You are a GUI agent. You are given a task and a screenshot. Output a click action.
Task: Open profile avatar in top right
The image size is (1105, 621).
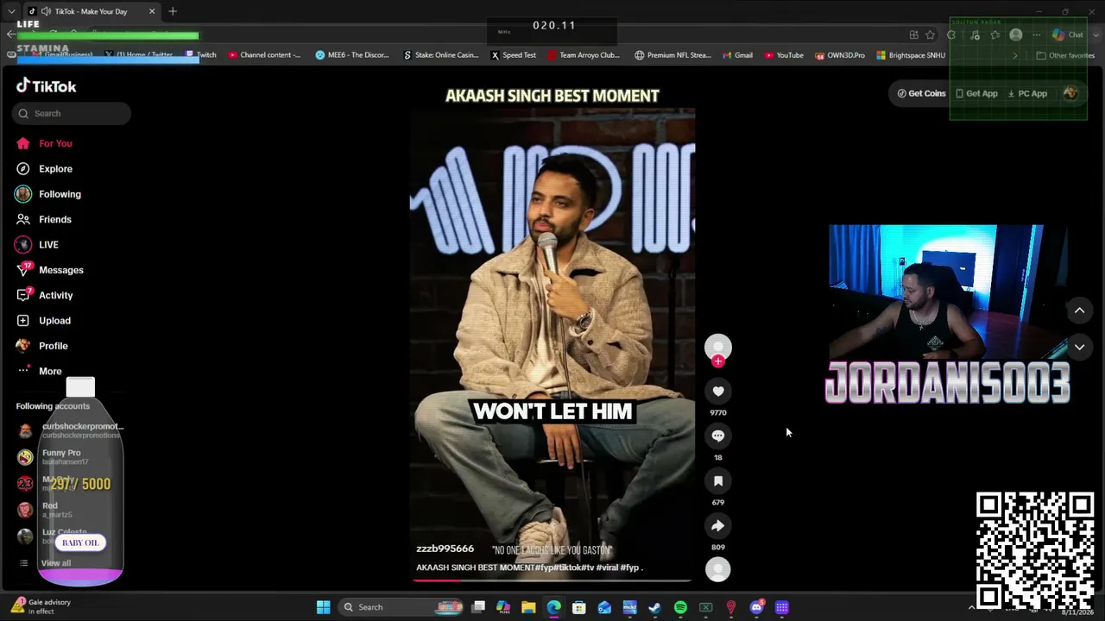(1070, 93)
